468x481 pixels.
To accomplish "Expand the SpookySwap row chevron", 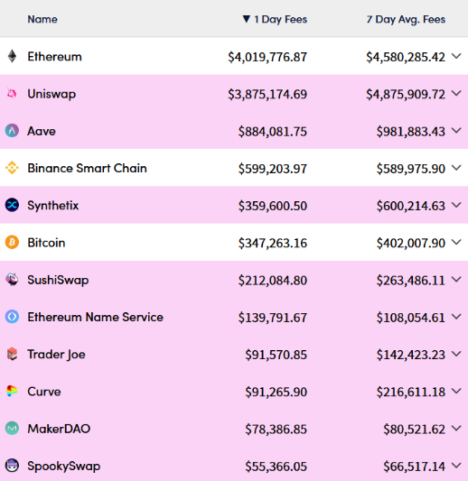I will pos(456,466).
